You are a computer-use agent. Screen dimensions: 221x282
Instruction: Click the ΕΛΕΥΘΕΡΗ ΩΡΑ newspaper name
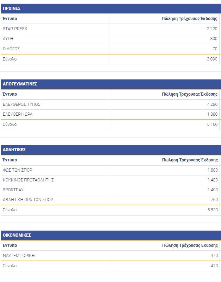(x=18, y=114)
